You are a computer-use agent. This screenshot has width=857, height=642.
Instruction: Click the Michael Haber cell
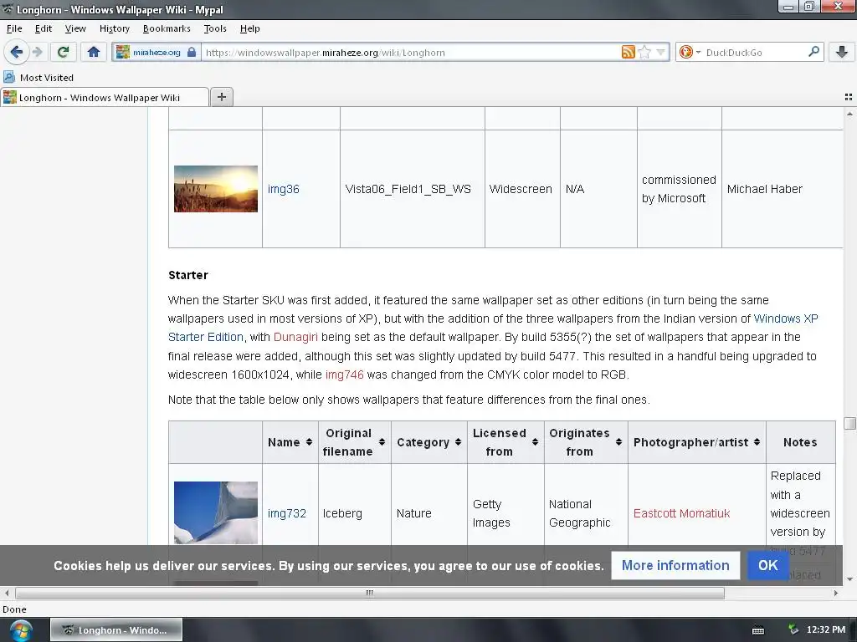click(783, 189)
